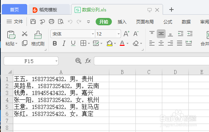The width and height of the screenshot is (209, 132).
Task: Center text horizontally
Action: point(161,43)
